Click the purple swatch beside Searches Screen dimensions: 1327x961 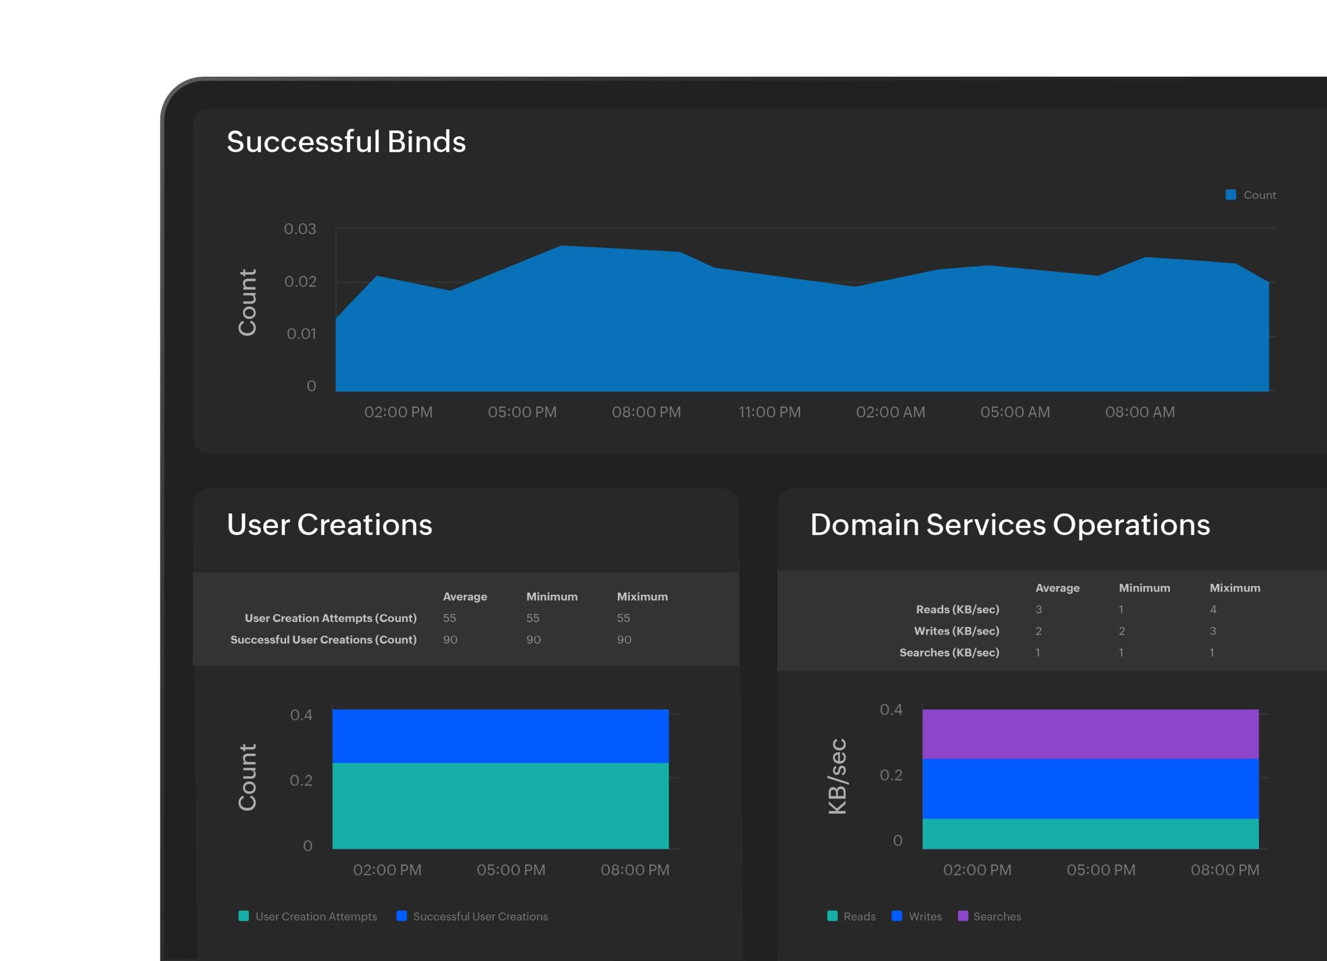(964, 916)
